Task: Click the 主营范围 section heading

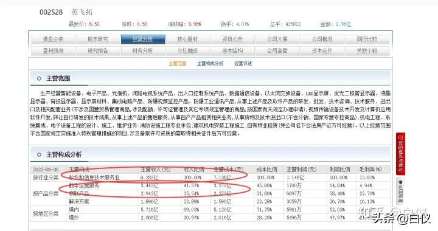Action: click(58, 78)
